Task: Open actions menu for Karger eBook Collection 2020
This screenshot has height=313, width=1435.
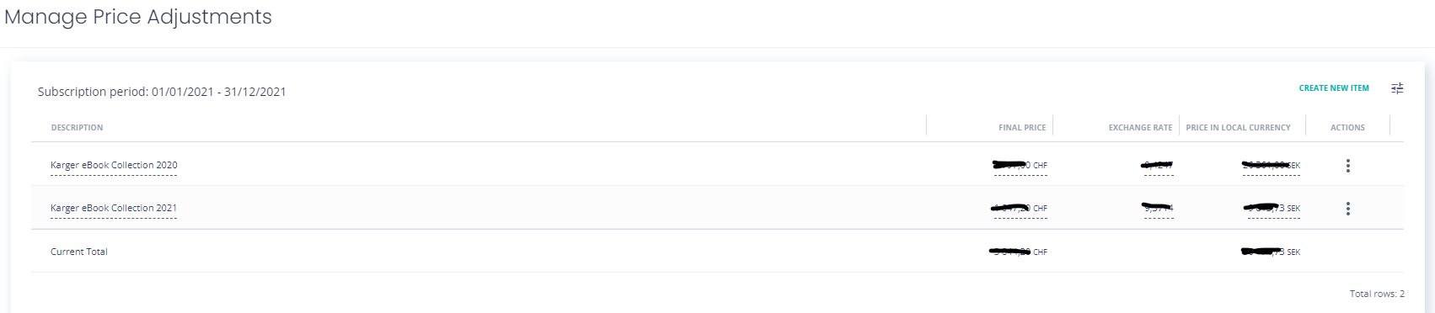Action: click(1348, 166)
